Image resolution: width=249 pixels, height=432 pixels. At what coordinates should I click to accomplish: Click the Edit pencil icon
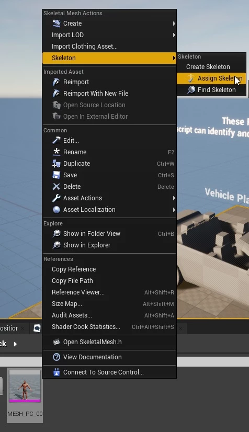(x=56, y=141)
